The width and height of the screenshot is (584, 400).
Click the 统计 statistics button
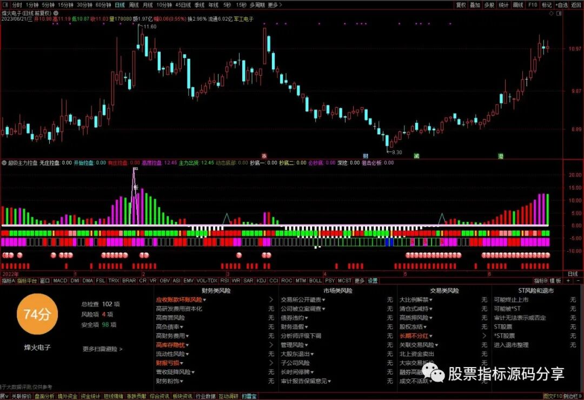tap(503, 5)
